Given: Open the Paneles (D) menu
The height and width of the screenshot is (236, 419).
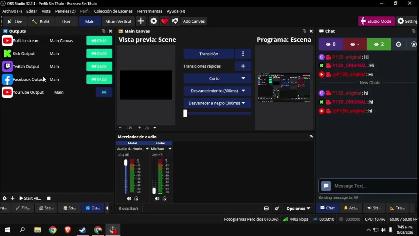Looking at the screenshot, I should tap(65, 11).
